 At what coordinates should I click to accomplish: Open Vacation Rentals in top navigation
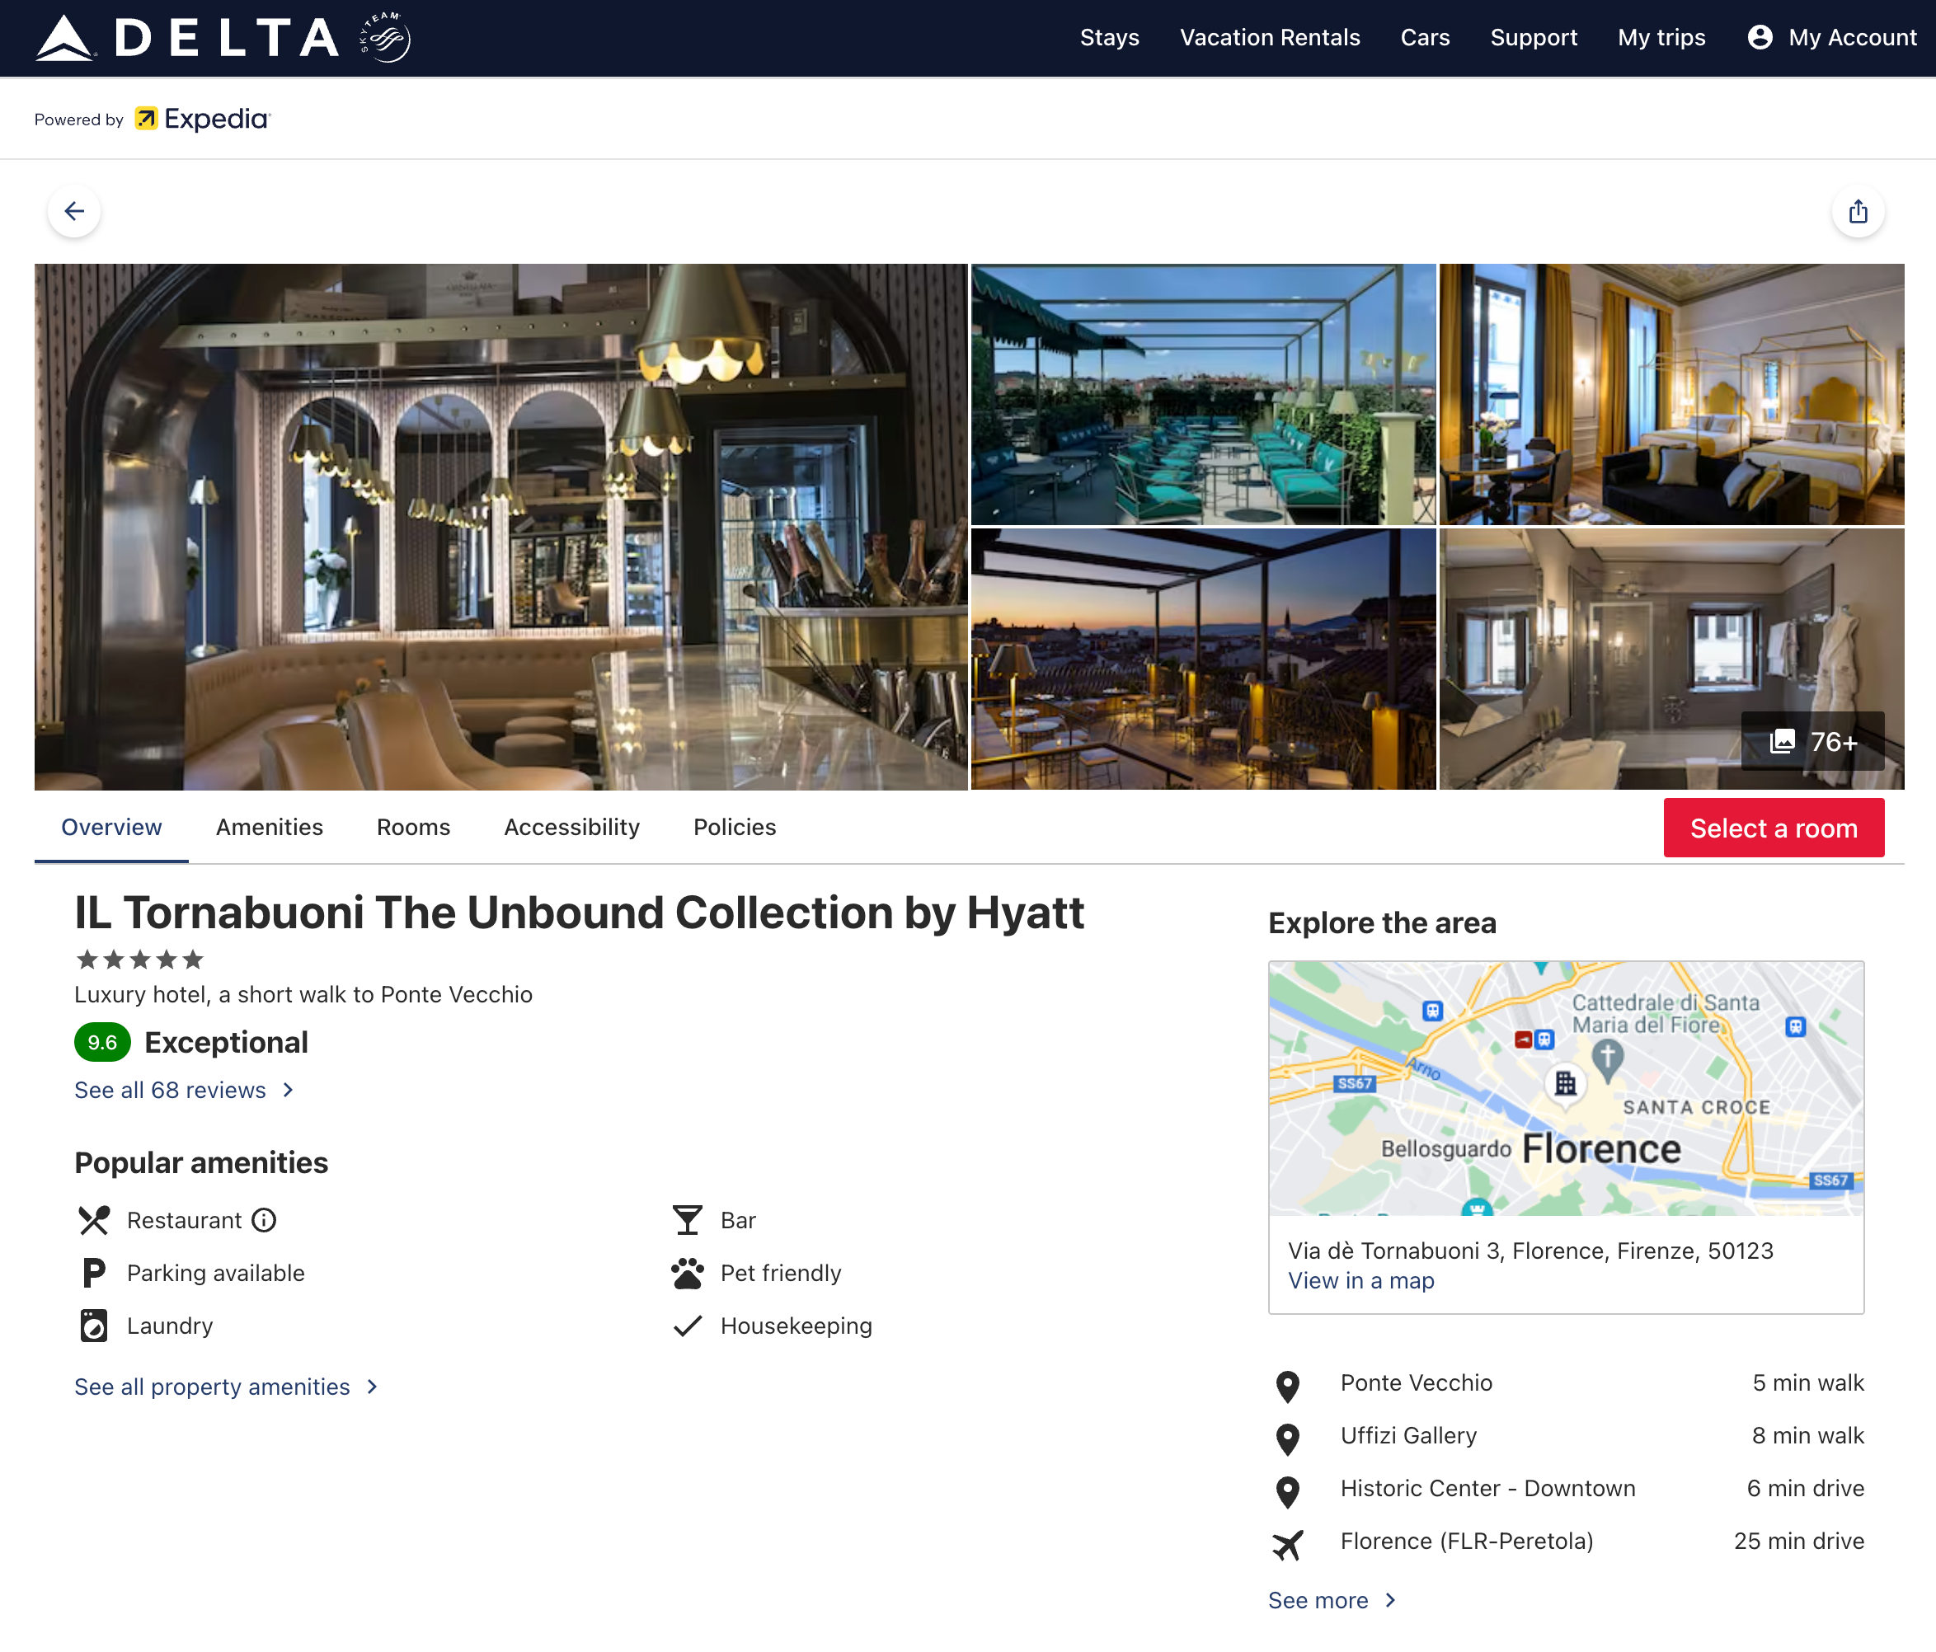(1269, 37)
